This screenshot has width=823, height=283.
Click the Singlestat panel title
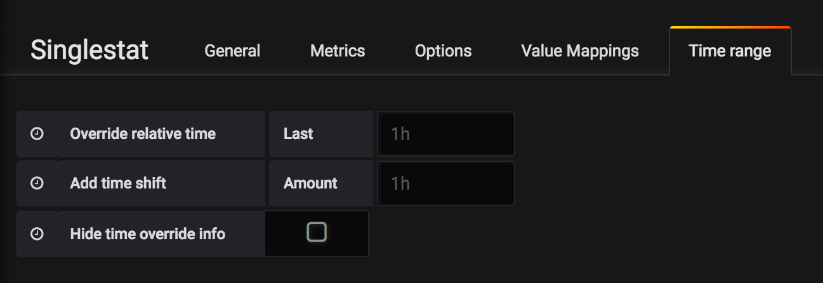pos(89,49)
